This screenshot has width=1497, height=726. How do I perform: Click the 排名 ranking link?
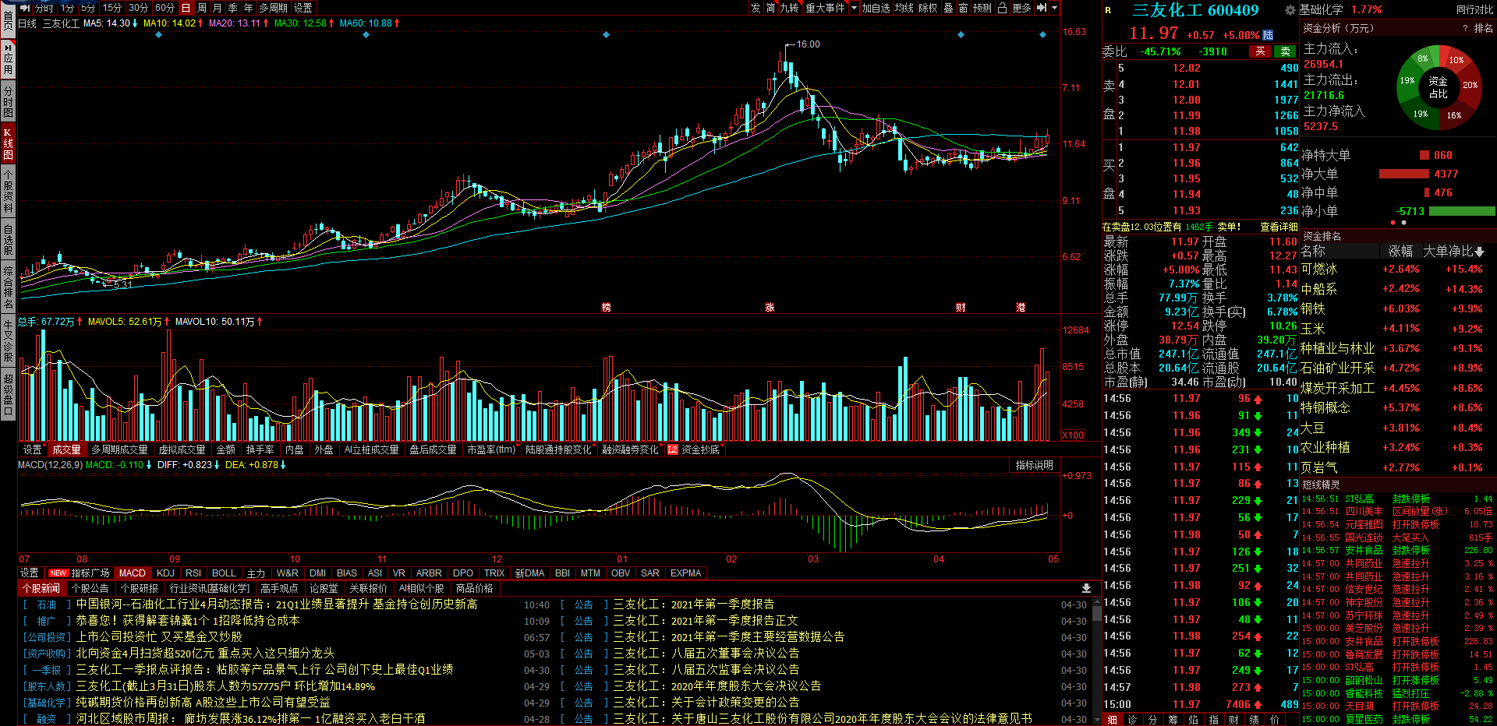[x=1483, y=28]
